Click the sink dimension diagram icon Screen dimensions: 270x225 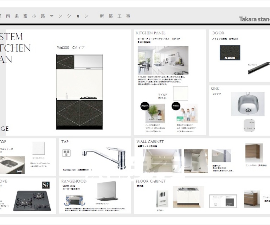point(249,124)
